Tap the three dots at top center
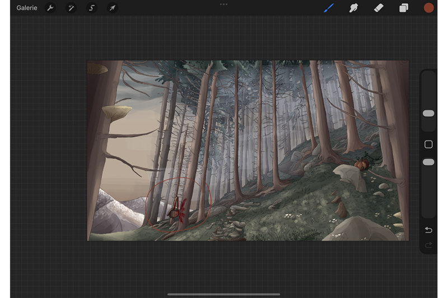The image size is (448, 298). pyautogui.click(x=223, y=4)
